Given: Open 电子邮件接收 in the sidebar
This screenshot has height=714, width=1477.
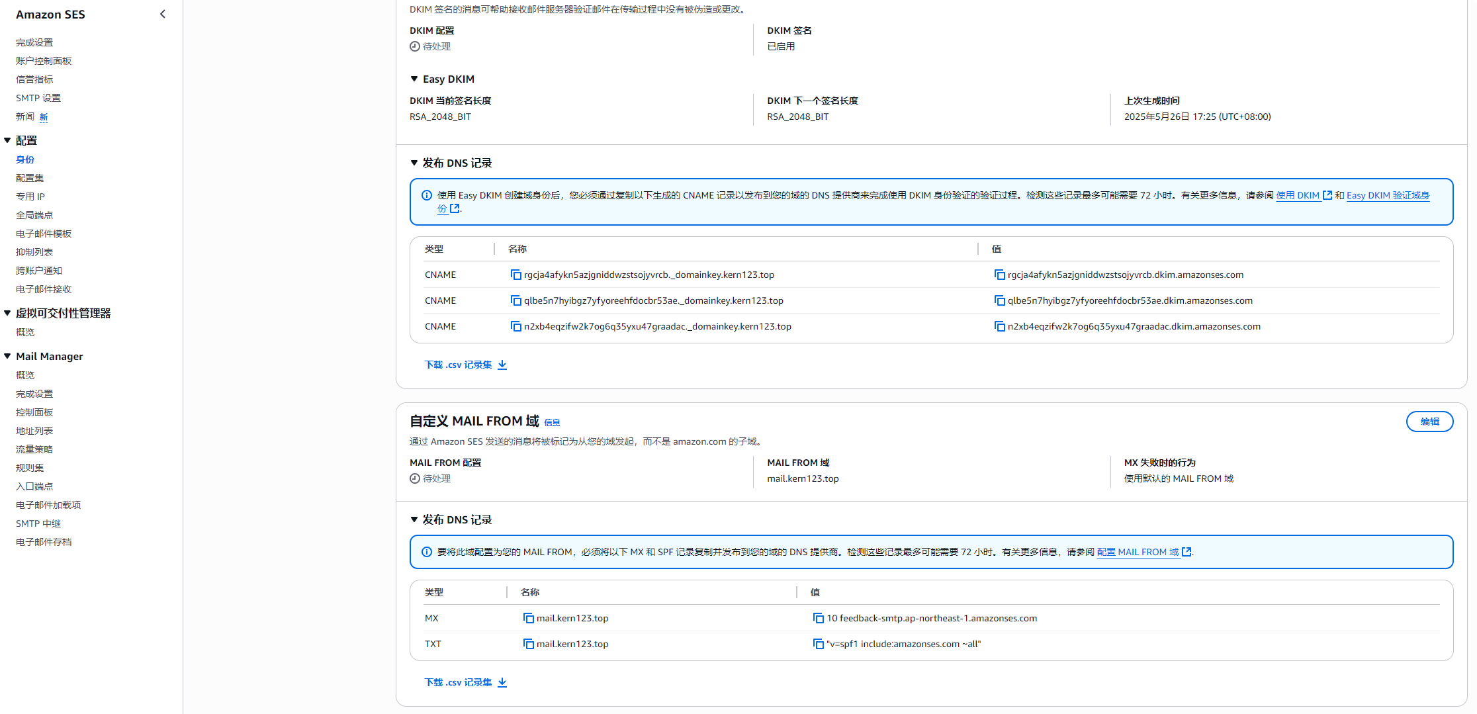Looking at the screenshot, I should tap(44, 289).
